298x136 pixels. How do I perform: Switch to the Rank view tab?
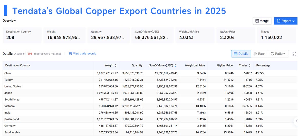pos(259,54)
